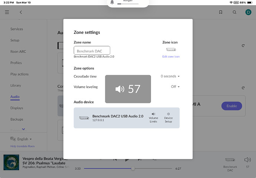
Task: Open Services settings
Action: pos(17,29)
